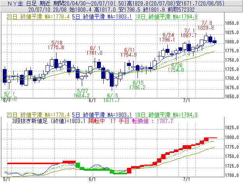Click the 7/8 1829.8 high label
Viewport: 243px width, 184px height.
[206, 26]
